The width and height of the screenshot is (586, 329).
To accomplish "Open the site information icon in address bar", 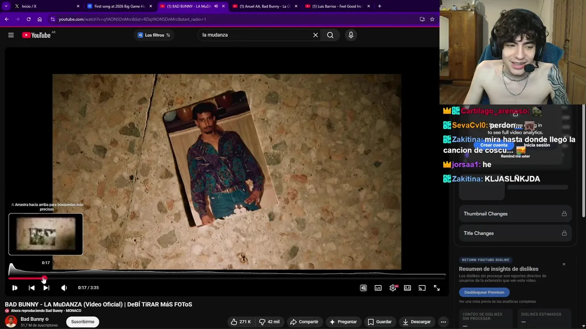I will point(53,19).
